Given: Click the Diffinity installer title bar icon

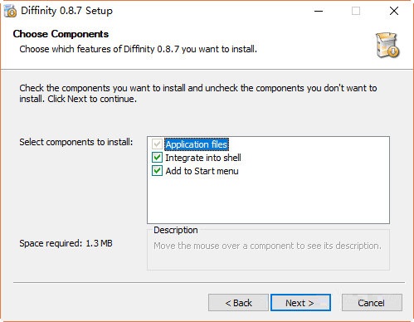Looking at the screenshot, I should [x=10, y=11].
